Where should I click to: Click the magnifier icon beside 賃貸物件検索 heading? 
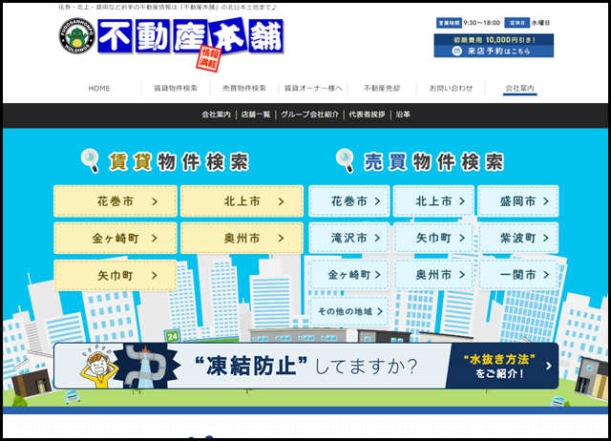point(91,160)
